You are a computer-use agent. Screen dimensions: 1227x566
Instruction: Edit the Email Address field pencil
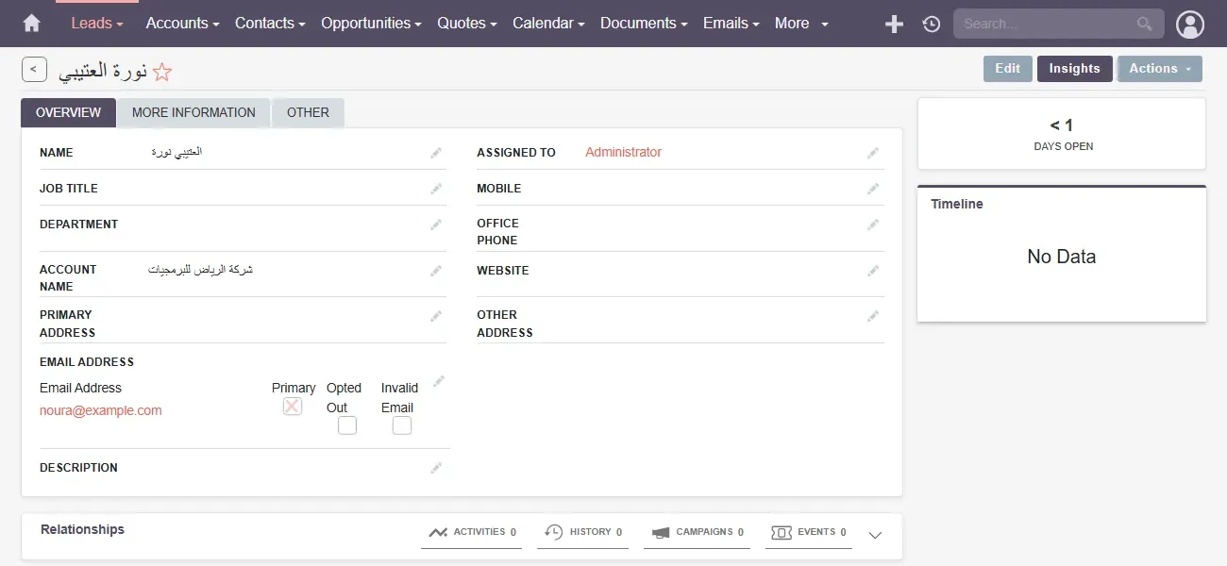click(439, 381)
